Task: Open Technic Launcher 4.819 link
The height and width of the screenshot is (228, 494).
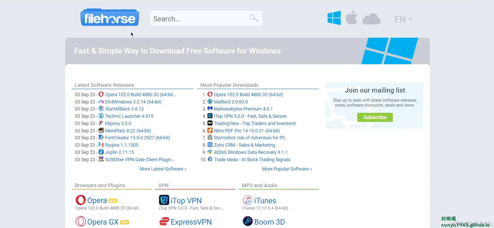Action: point(129,116)
